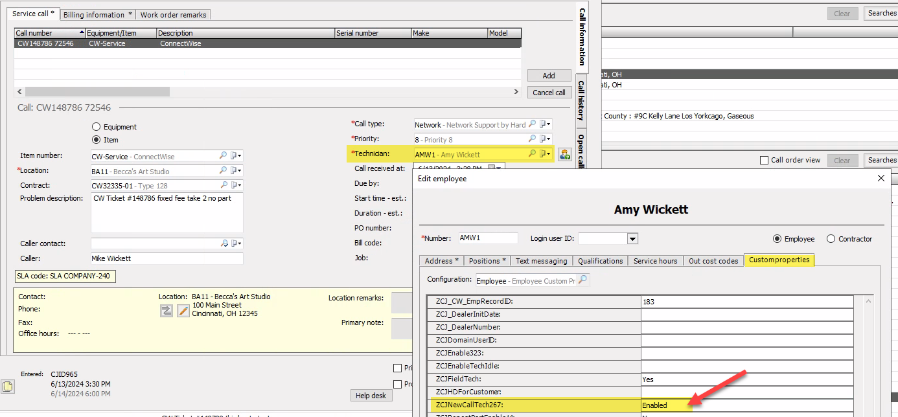
Task: Select the Employee radio button
Action: click(x=777, y=239)
